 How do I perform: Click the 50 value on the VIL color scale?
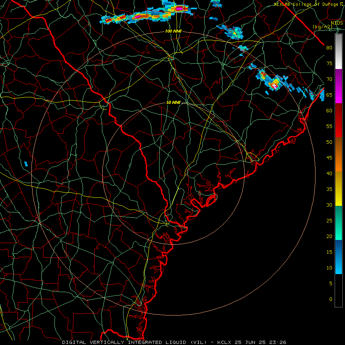329,142
